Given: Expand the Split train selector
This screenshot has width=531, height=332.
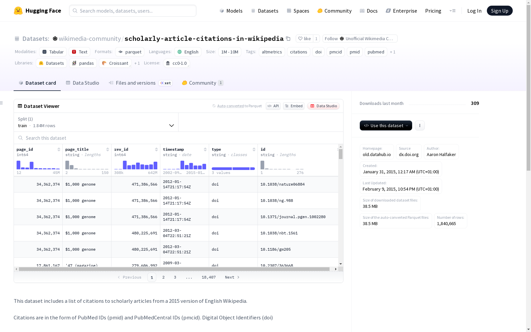Looking at the screenshot, I should (96, 122).
